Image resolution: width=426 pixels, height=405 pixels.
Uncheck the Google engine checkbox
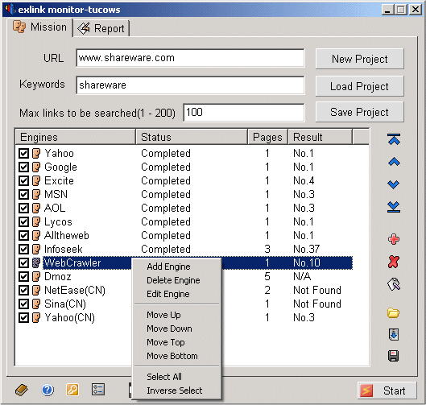[x=23, y=167]
